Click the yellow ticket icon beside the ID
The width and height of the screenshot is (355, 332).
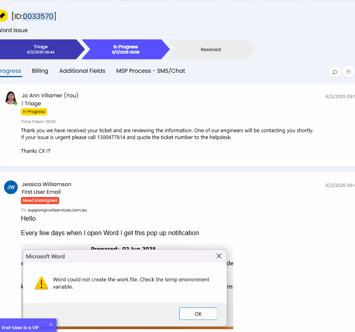coord(3,16)
